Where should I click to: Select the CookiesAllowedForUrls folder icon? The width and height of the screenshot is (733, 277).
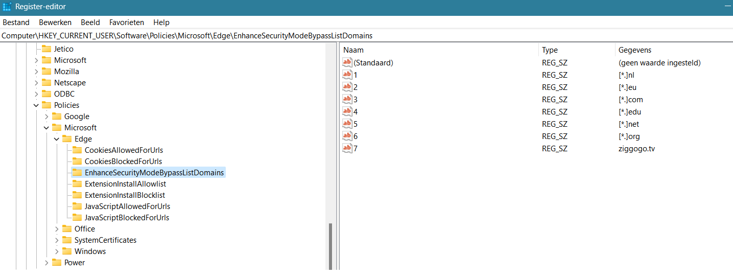[77, 150]
